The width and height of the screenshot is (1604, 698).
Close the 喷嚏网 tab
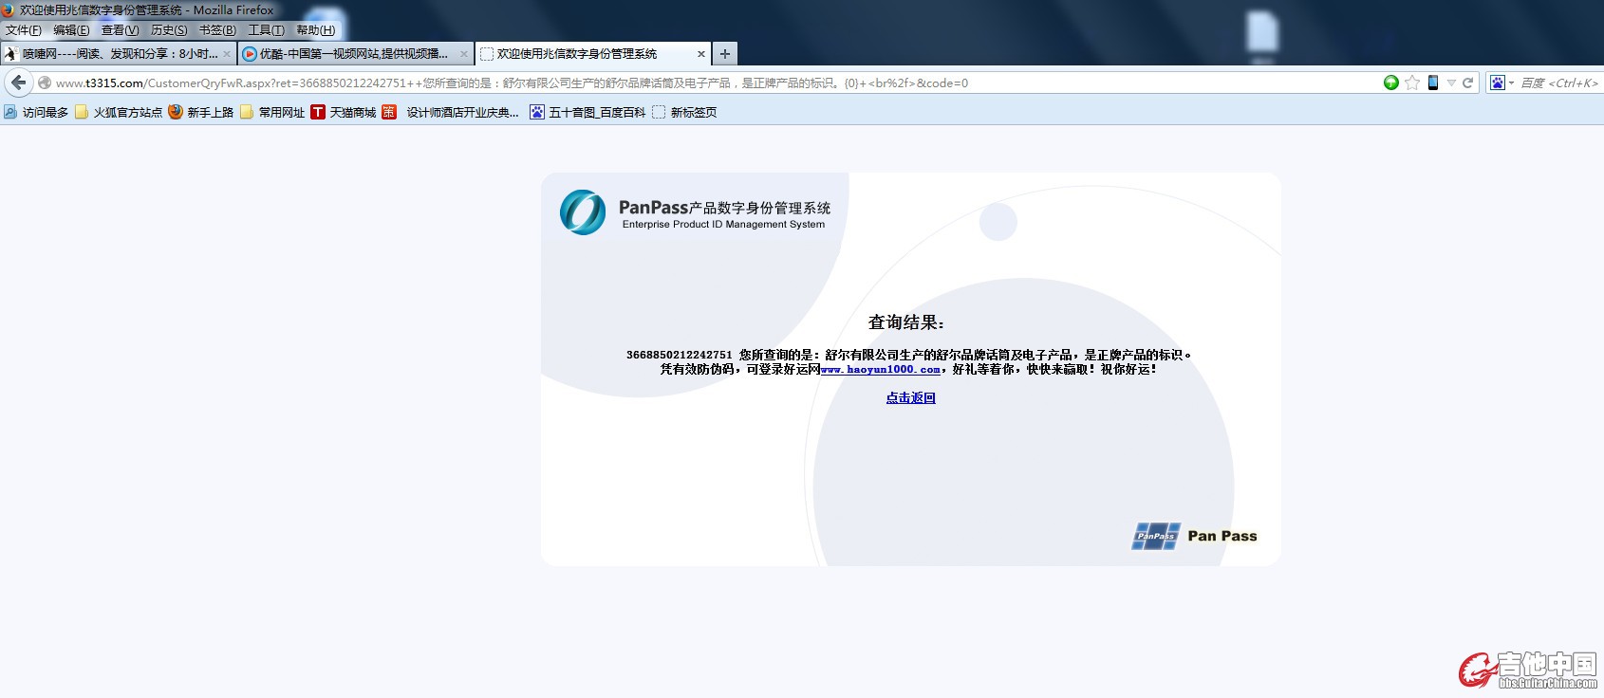[227, 54]
